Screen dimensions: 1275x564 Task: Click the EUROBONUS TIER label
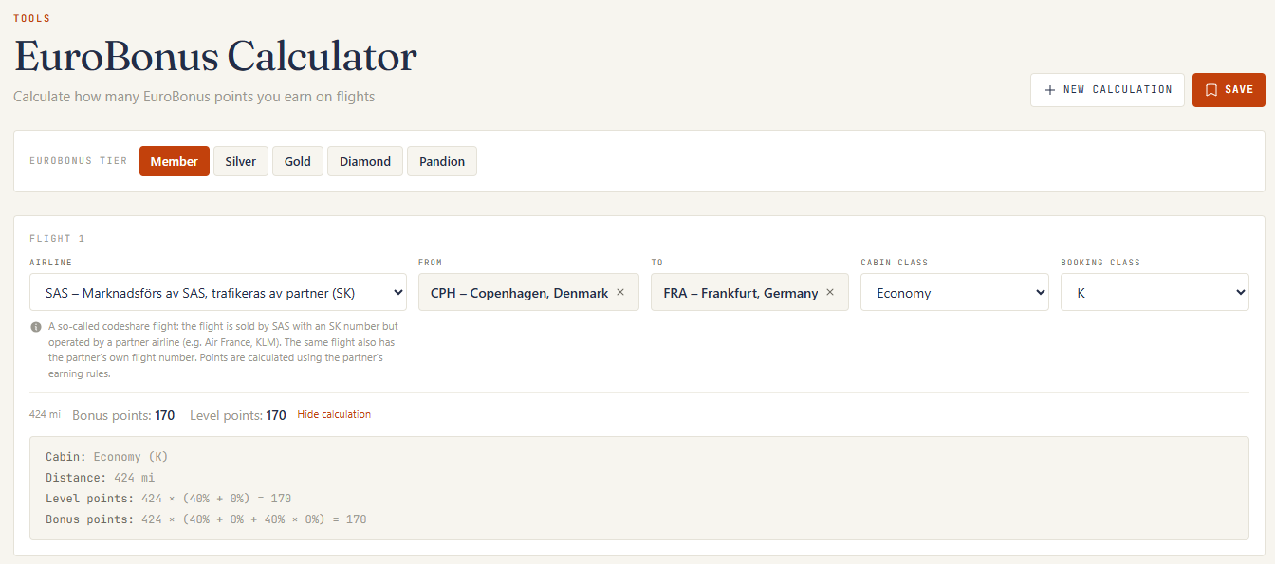coord(79,161)
